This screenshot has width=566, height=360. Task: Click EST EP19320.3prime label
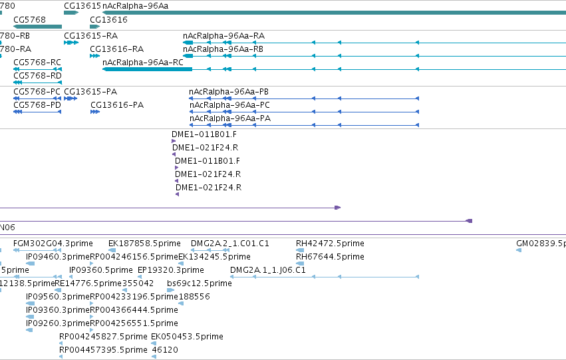[x=171, y=270]
